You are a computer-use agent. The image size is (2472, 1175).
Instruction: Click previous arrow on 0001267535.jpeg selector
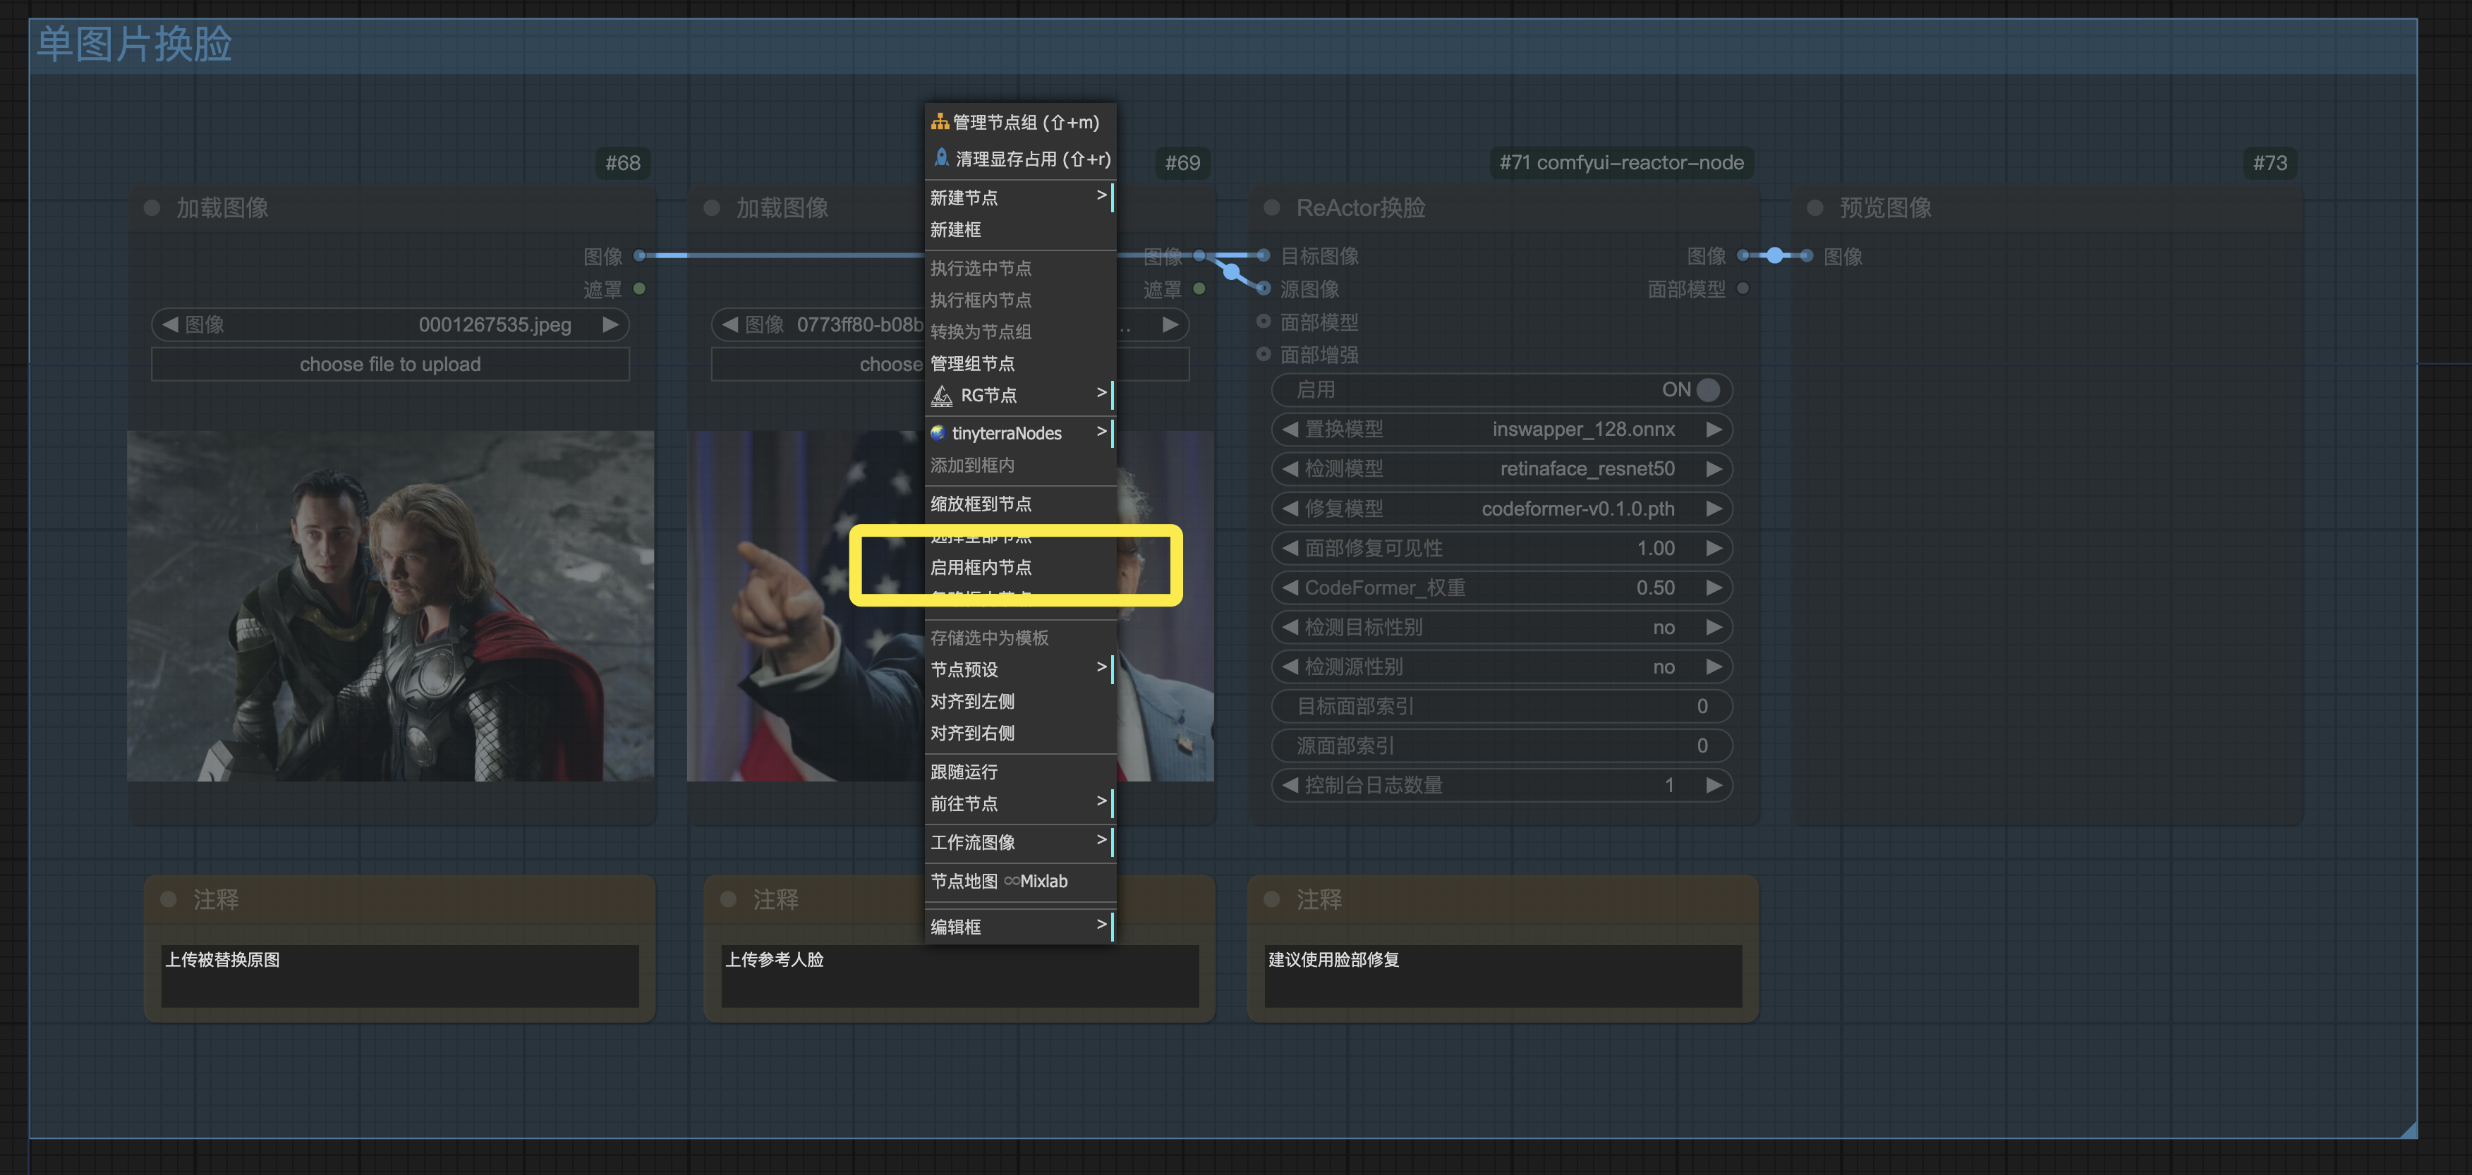point(170,324)
